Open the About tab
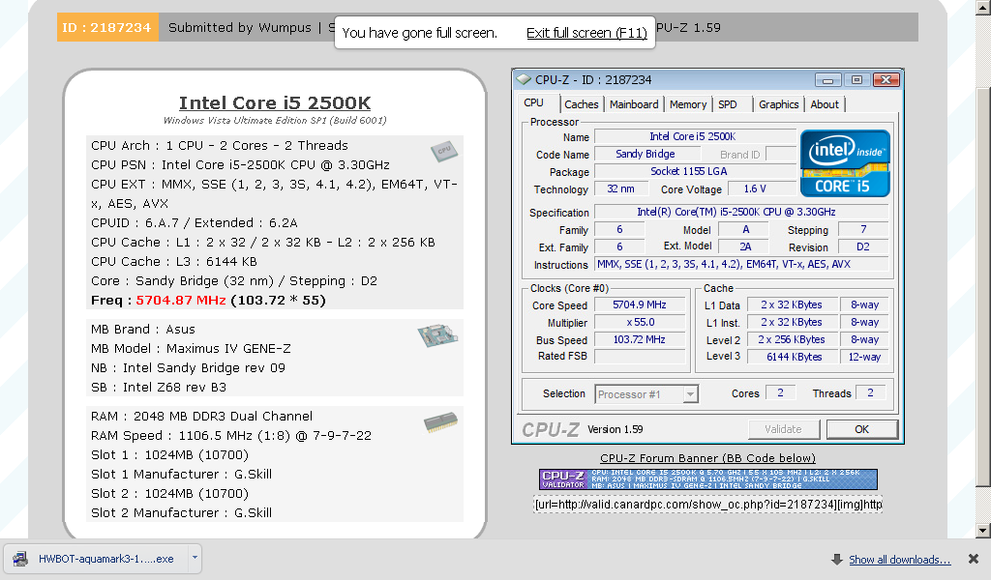Image resolution: width=991 pixels, height=580 pixels. (825, 104)
